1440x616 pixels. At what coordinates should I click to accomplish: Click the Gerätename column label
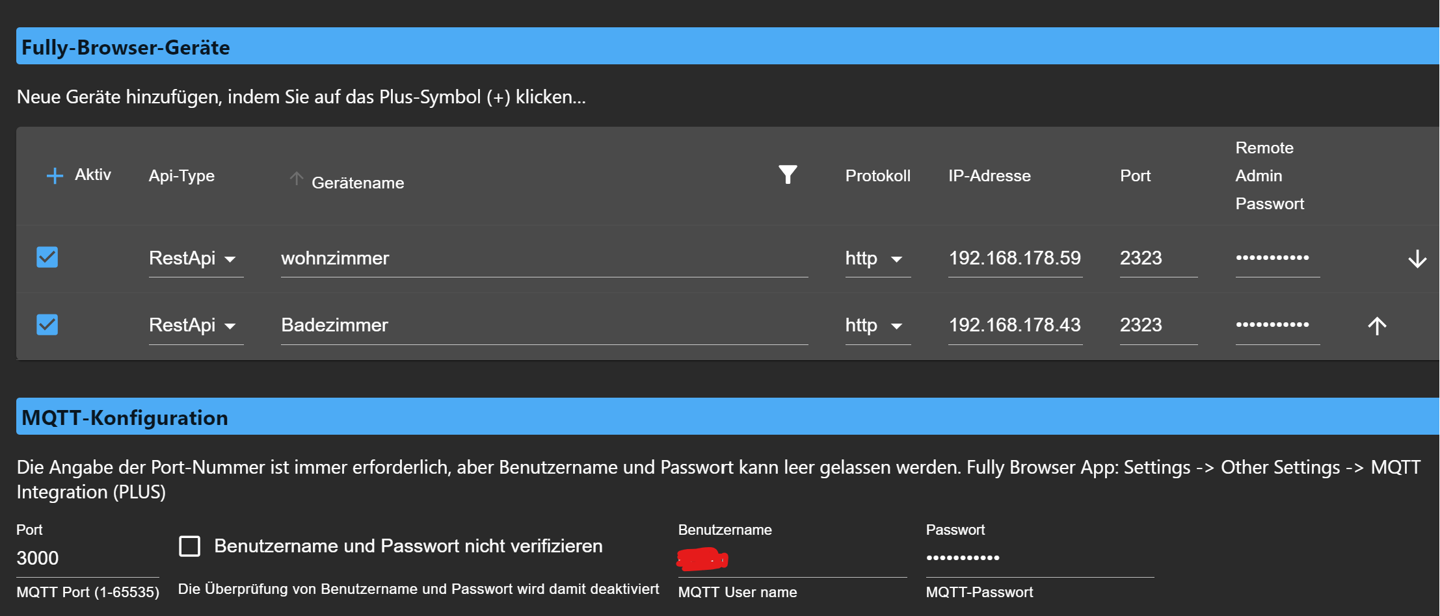(x=357, y=183)
